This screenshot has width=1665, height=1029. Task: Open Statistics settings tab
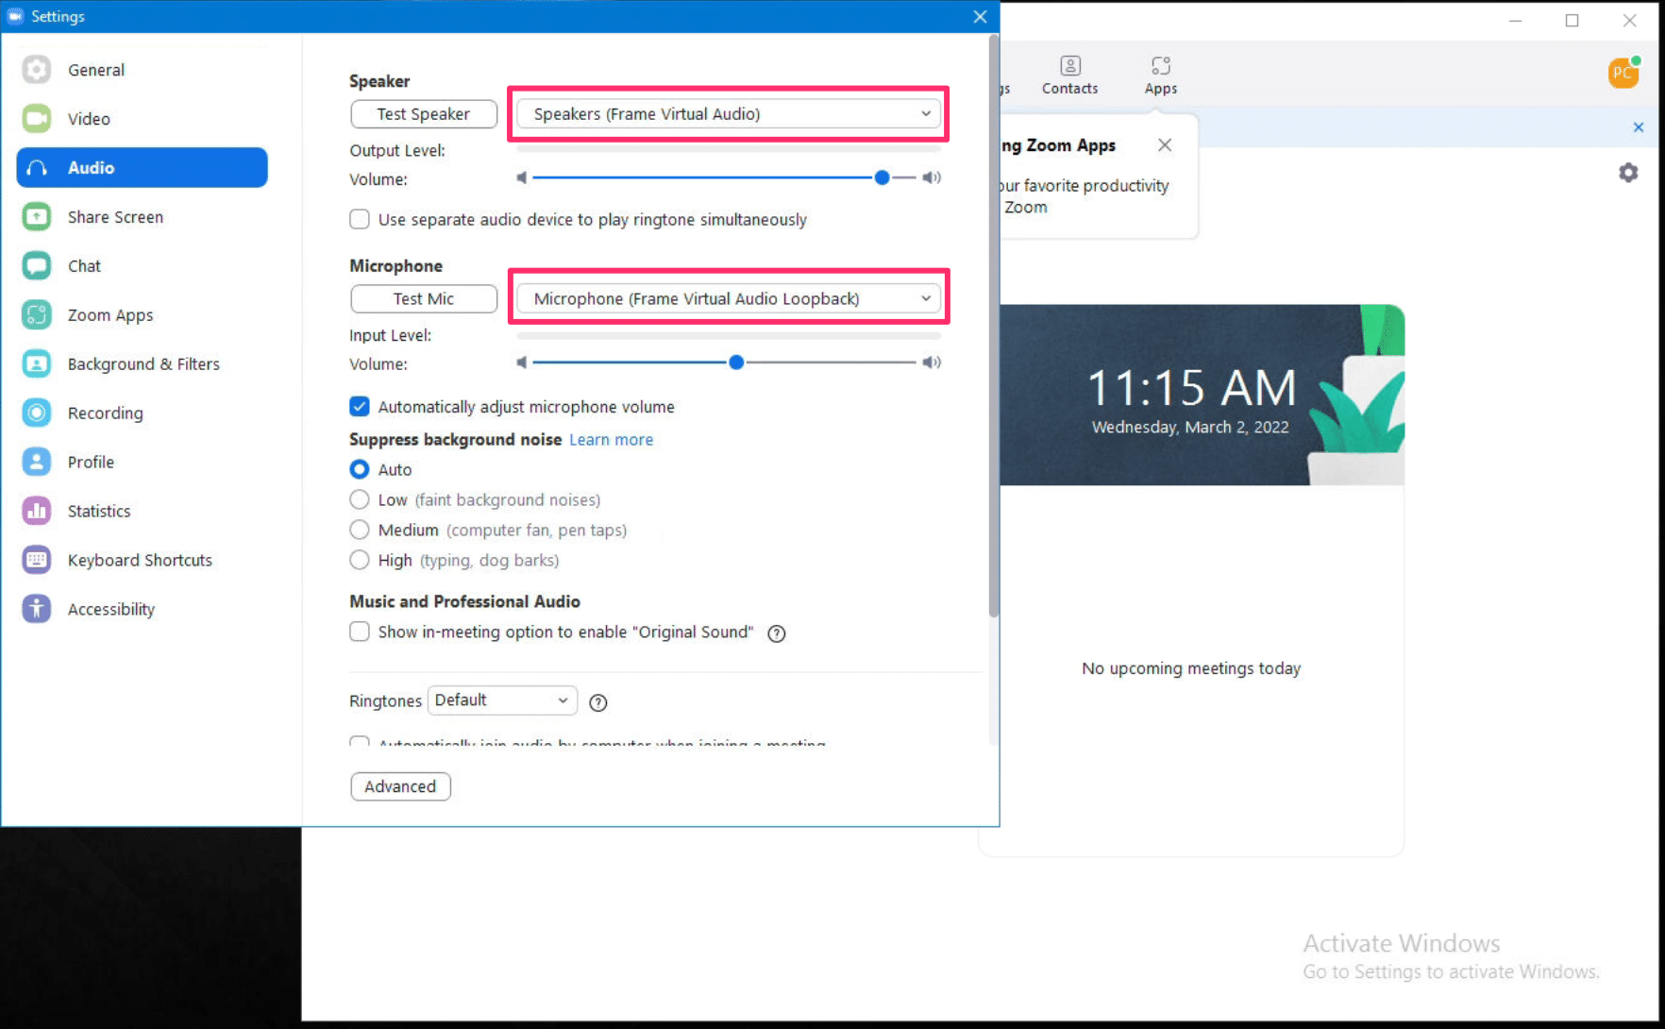click(x=142, y=512)
